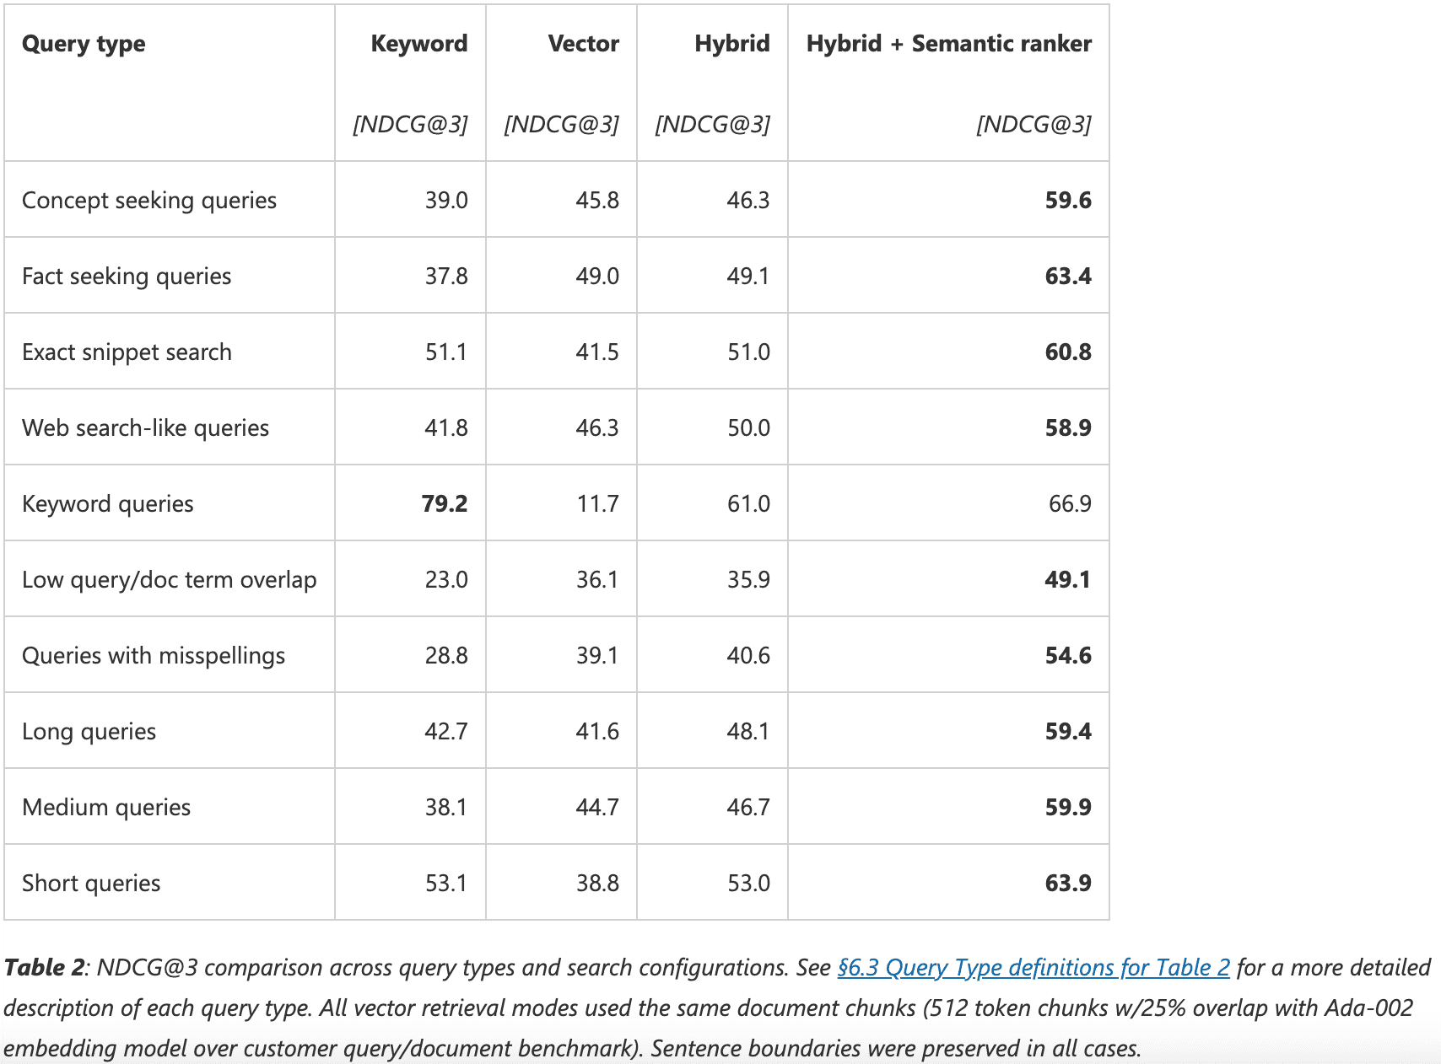The height and width of the screenshot is (1064, 1441).
Task: Select the Medium queries row label
Action: coord(106,808)
